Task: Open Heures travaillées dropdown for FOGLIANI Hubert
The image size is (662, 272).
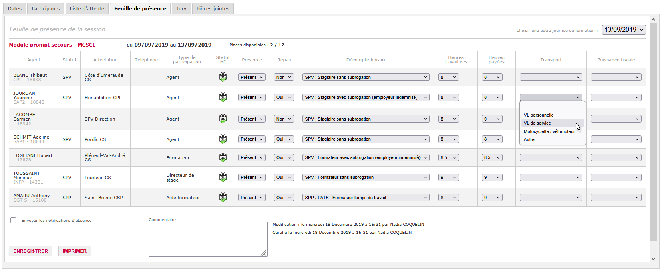Action: (x=449, y=157)
